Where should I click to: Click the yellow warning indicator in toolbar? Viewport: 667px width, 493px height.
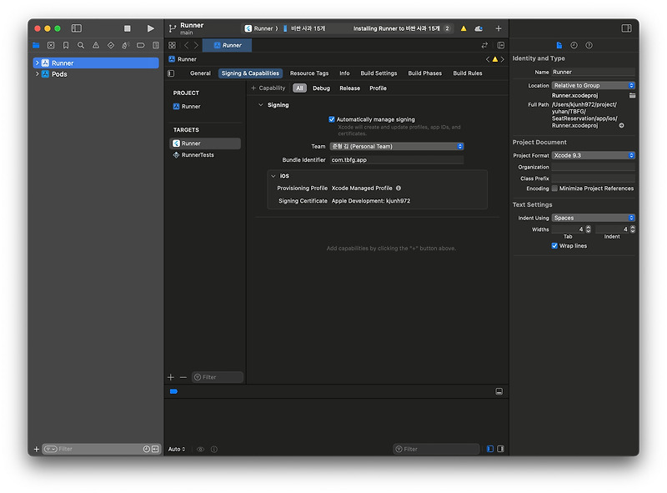[464, 28]
